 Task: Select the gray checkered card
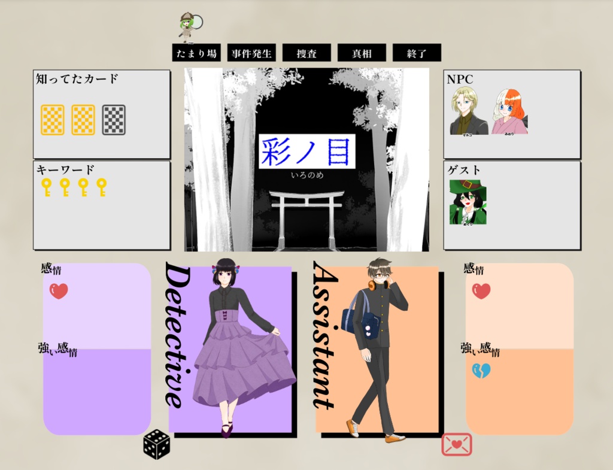point(114,120)
